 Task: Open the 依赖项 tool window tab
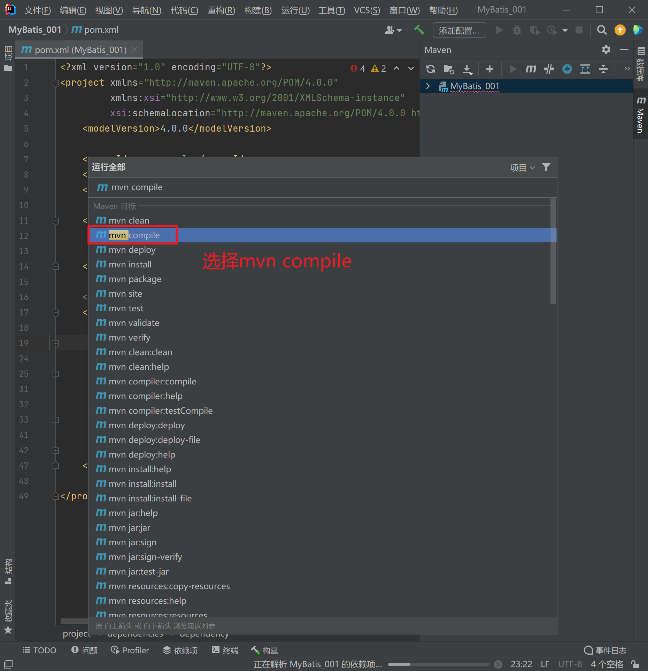pos(180,650)
